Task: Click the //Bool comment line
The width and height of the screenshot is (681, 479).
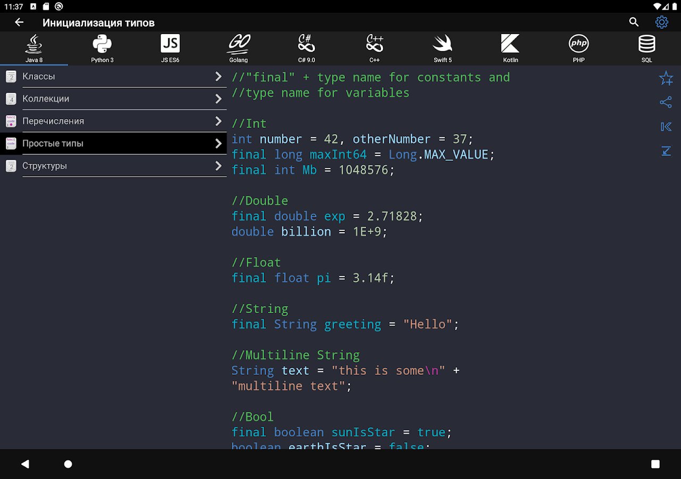Action: (253, 417)
